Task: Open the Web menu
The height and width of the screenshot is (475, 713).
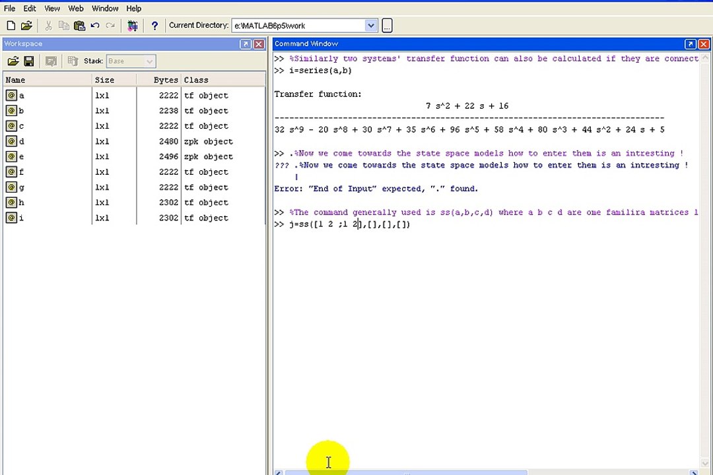Action: point(75,8)
